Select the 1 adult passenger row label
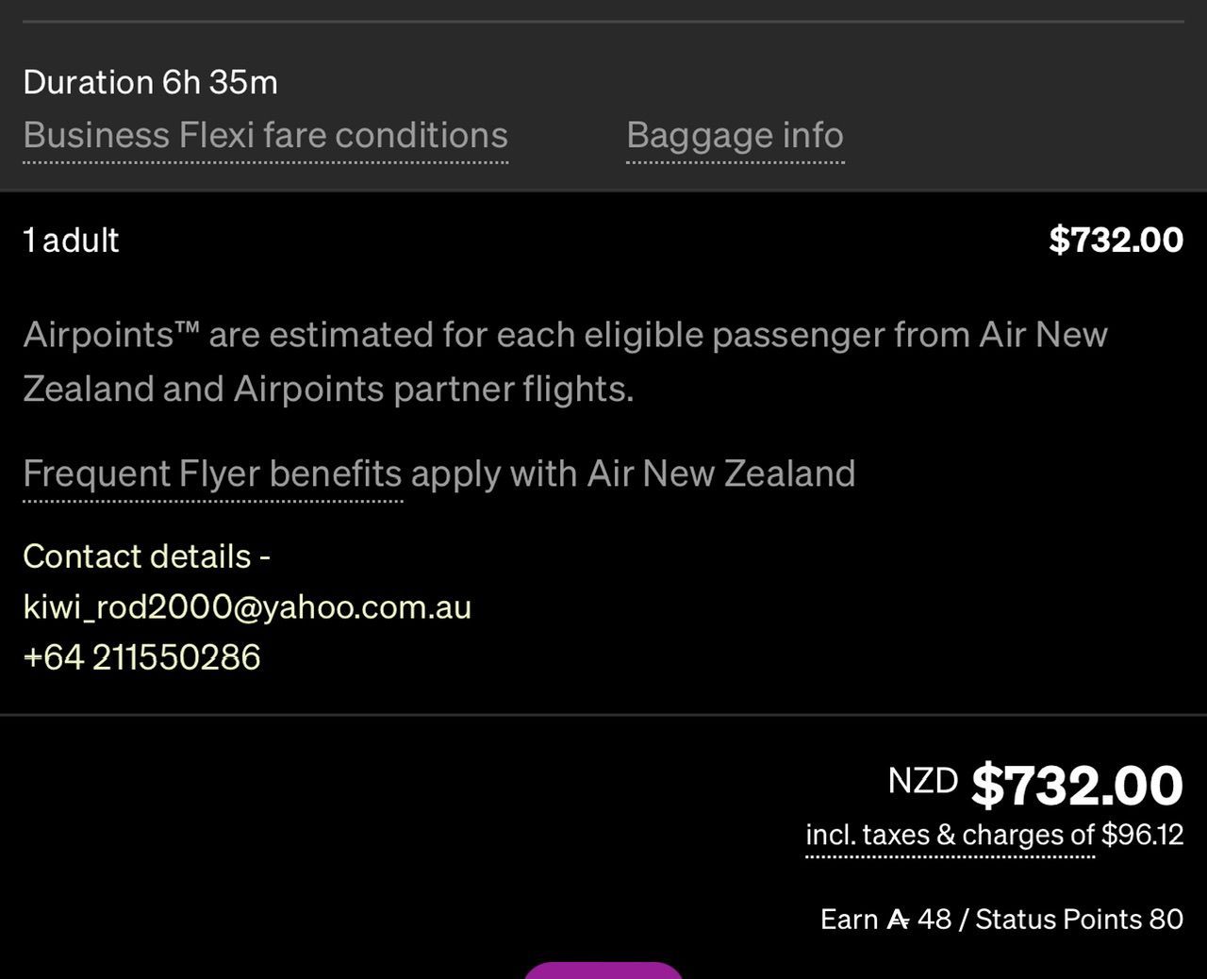The width and height of the screenshot is (1207, 979). tap(71, 241)
